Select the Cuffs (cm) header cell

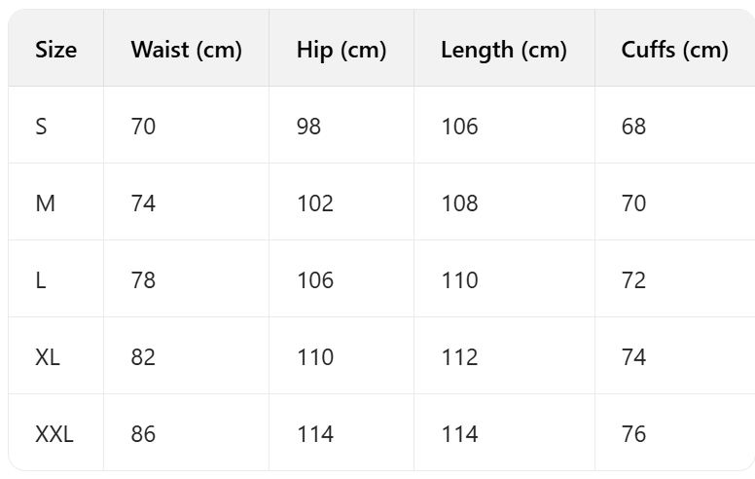[674, 50]
